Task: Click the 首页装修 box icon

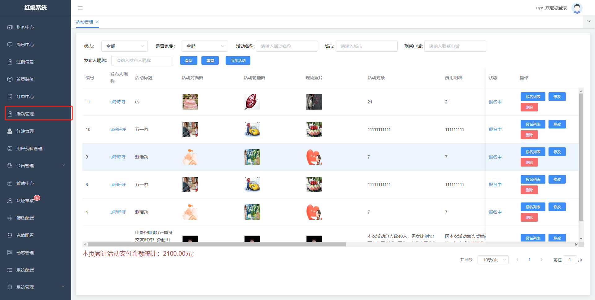Action: coord(10,79)
